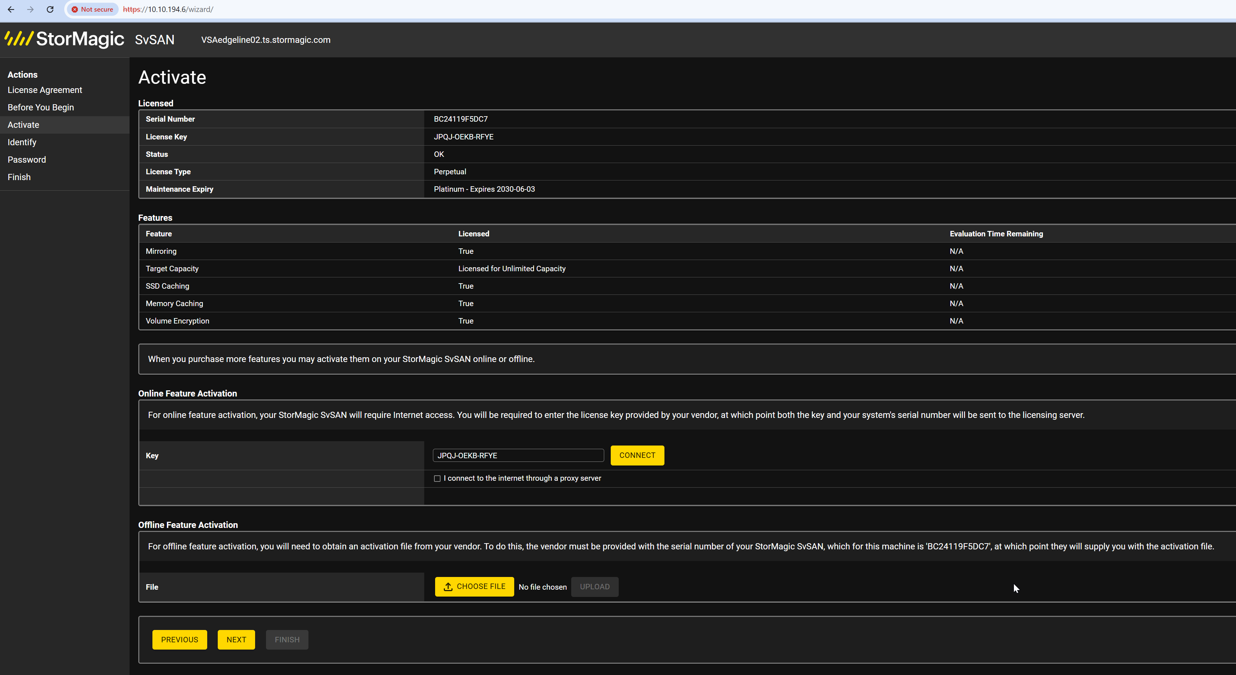The height and width of the screenshot is (675, 1236).
Task: Click the Online Feature Activation heading
Action: 188,394
